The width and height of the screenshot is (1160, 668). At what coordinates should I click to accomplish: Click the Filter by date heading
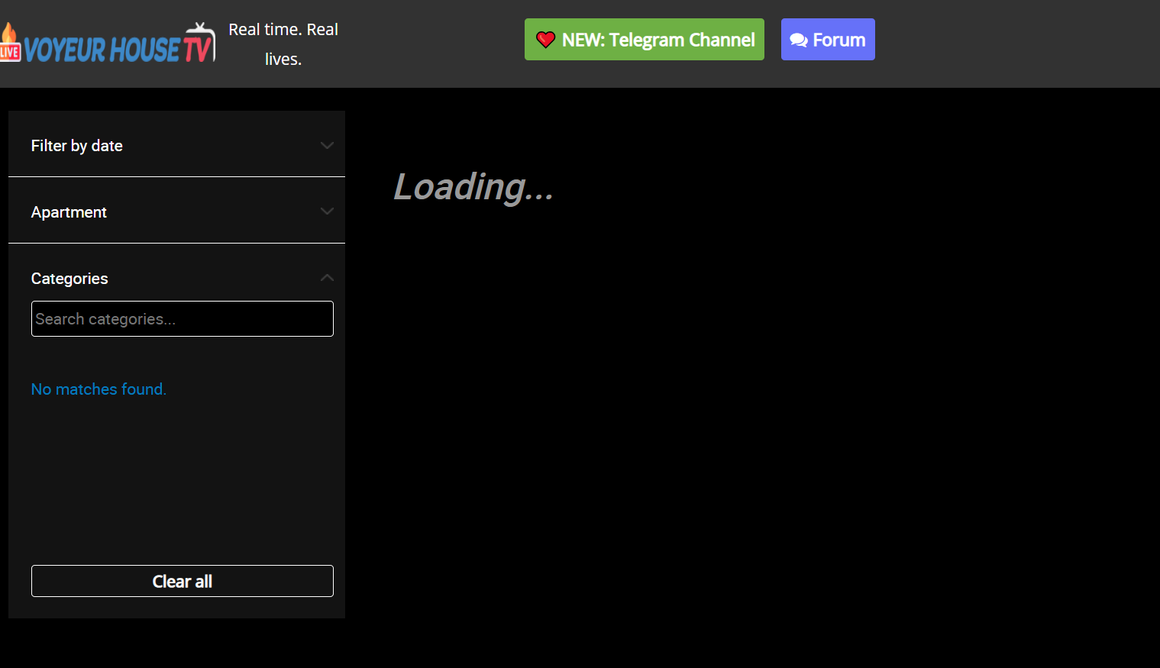(x=77, y=146)
